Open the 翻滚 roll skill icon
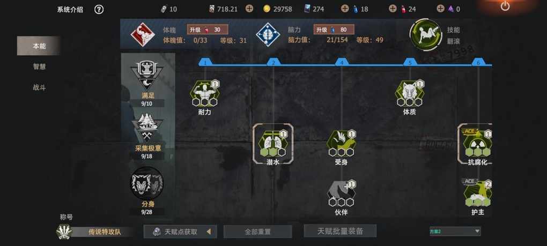The width and height of the screenshot is (547, 246). pyautogui.click(x=426, y=35)
